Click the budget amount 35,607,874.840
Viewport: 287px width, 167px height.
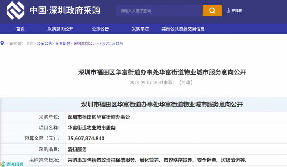86,138
